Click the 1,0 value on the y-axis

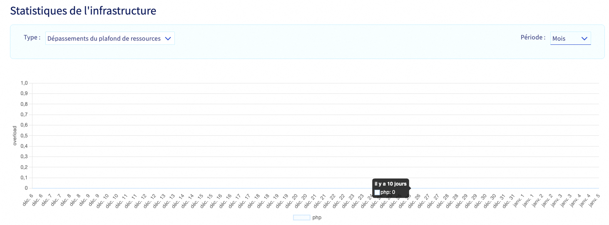coord(24,83)
